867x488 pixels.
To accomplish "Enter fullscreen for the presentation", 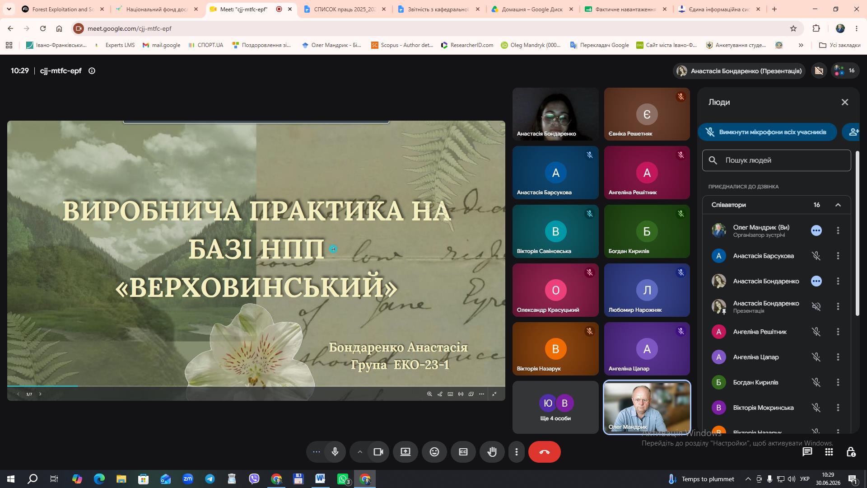I will tap(494, 394).
